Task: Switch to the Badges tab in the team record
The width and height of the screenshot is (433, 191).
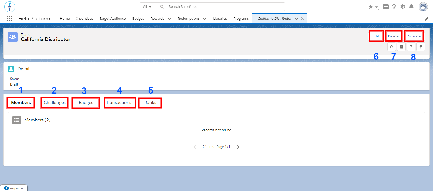Action: click(86, 103)
